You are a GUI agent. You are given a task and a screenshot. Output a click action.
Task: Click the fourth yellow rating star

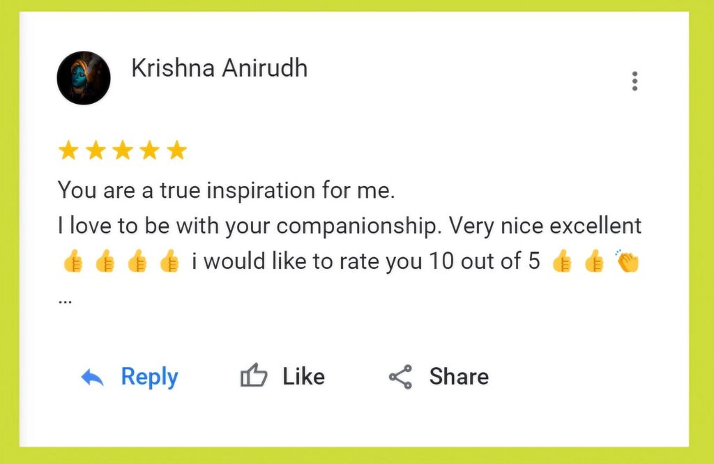[x=150, y=150]
